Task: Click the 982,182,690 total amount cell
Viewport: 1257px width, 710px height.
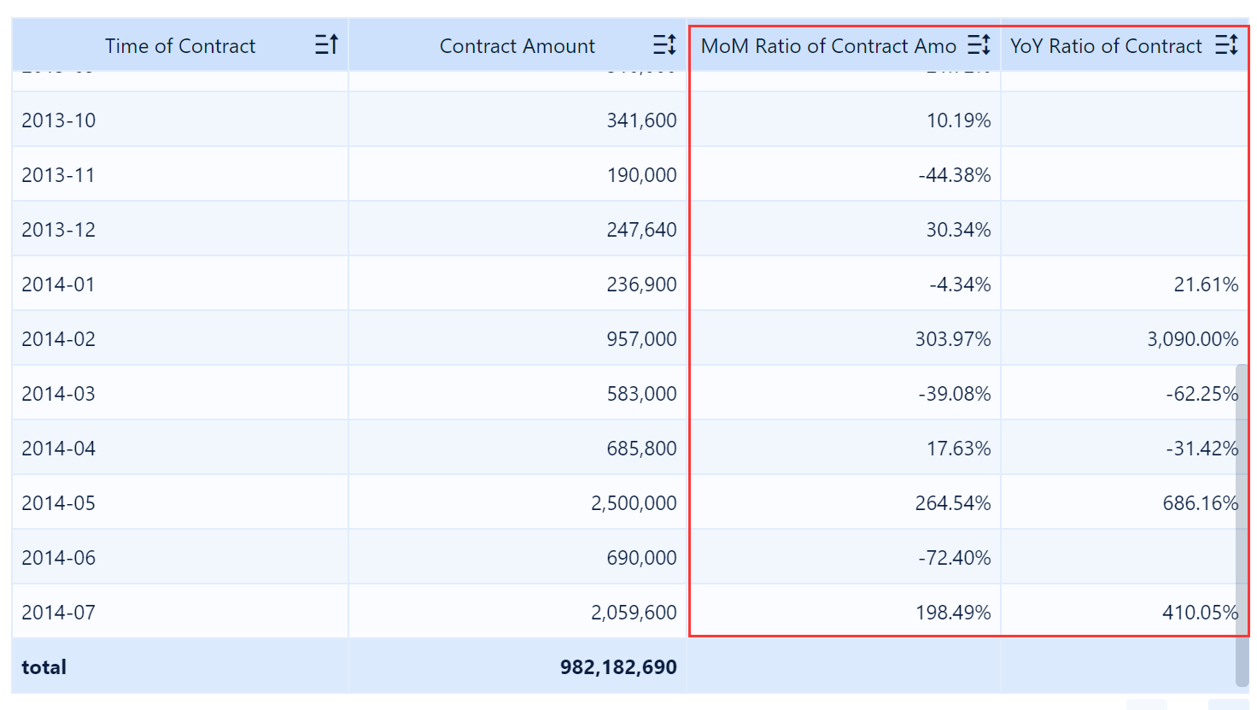Action: coord(618,667)
